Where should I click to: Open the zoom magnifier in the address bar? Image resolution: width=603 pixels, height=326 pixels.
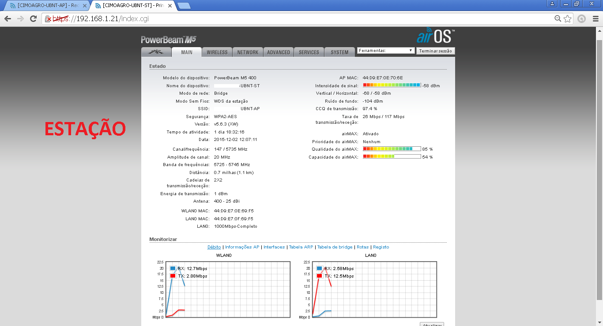pos(558,19)
